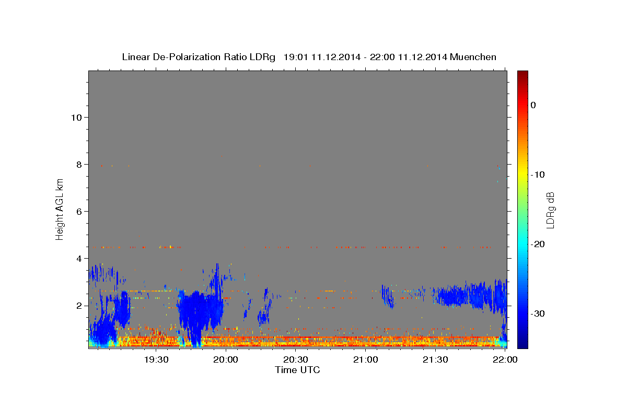Viewport: 627px width, 418px height.
Task: Click the 20:00 time tick label
Action: coord(226,359)
